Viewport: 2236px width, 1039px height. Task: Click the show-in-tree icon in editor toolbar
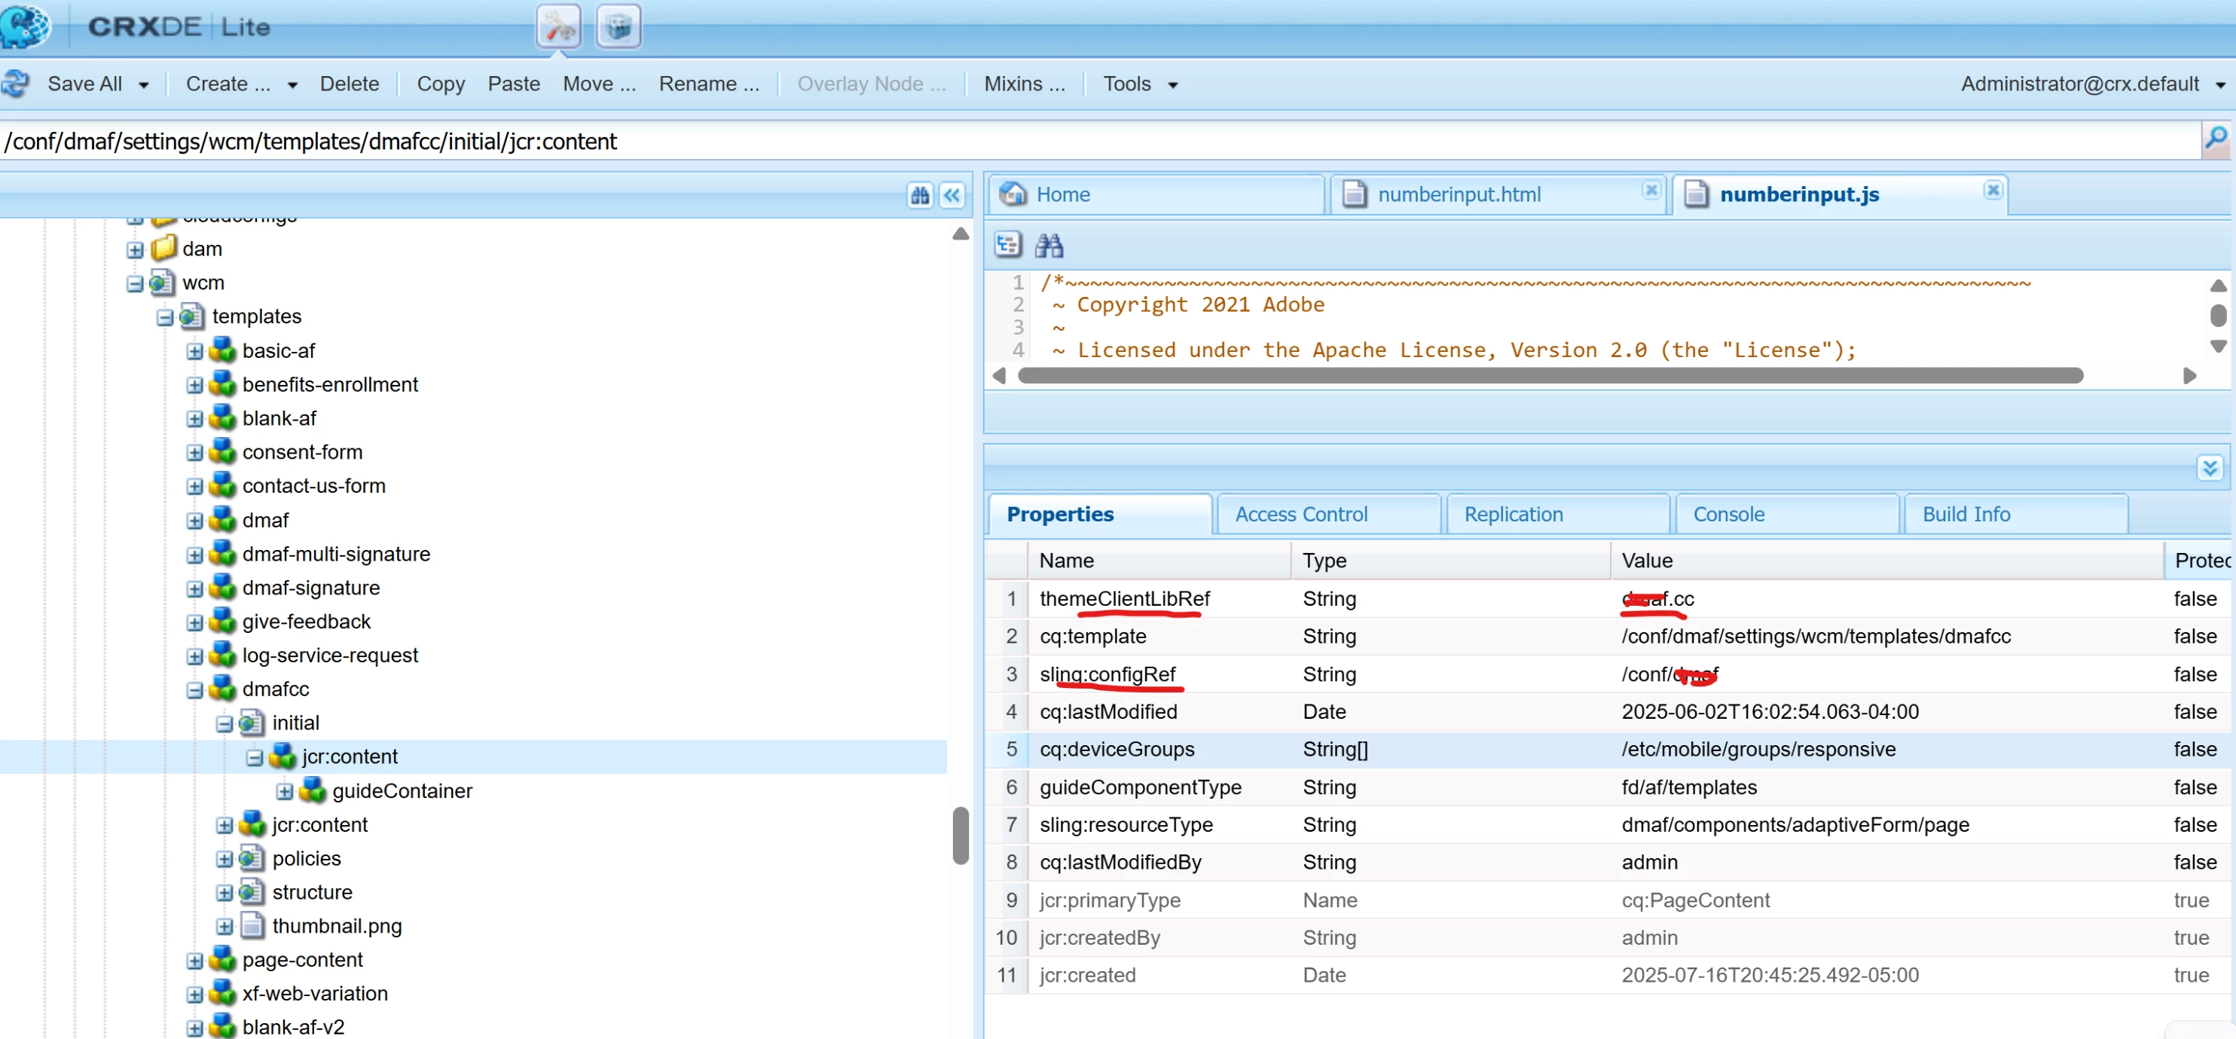[x=1008, y=246]
